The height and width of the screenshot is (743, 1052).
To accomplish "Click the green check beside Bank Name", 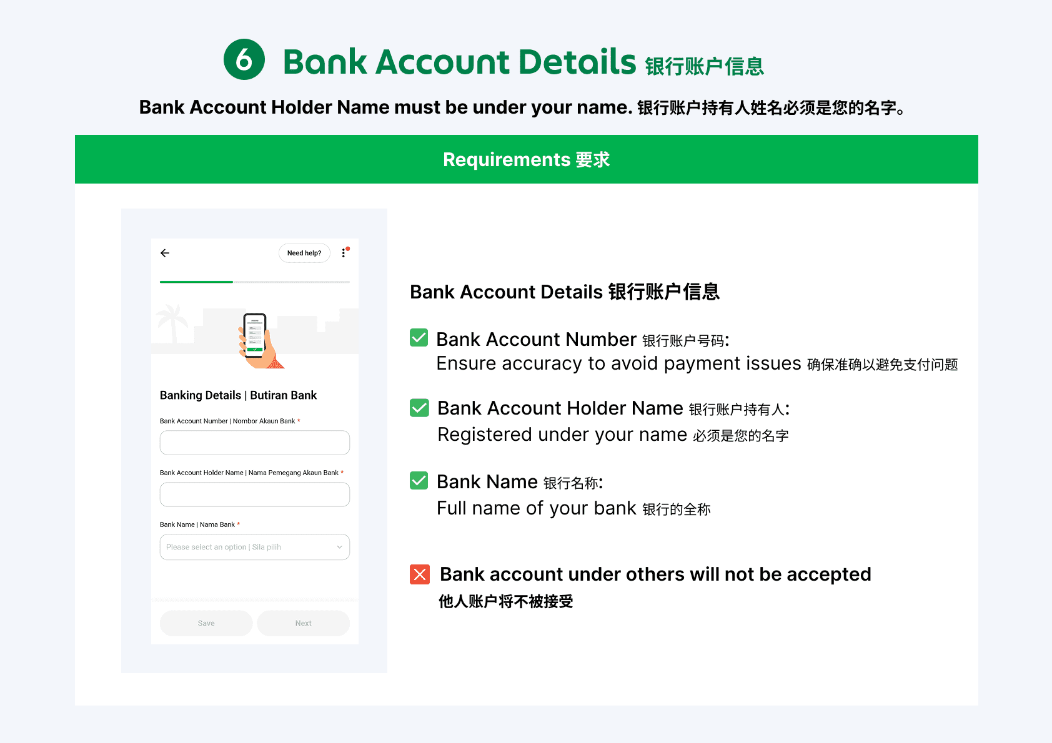I will [x=419, y=481].
